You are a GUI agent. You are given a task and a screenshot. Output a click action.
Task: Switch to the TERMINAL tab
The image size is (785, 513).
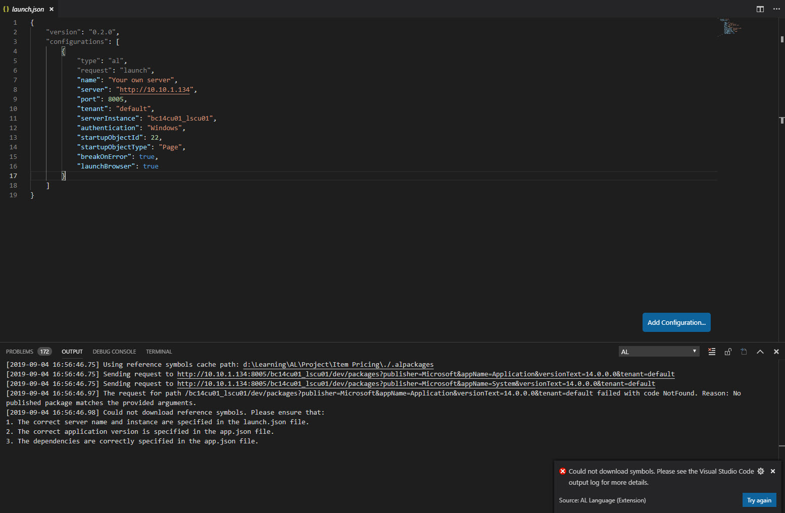[x=159, y=351]
